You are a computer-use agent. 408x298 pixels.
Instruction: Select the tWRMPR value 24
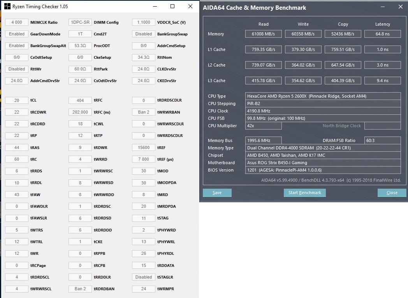pos(144,289)
